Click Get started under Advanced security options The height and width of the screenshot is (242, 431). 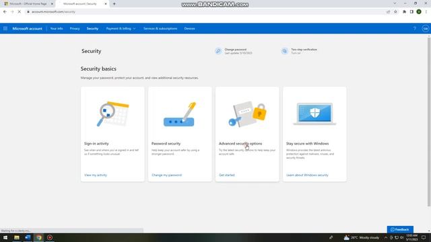point(227,175)
